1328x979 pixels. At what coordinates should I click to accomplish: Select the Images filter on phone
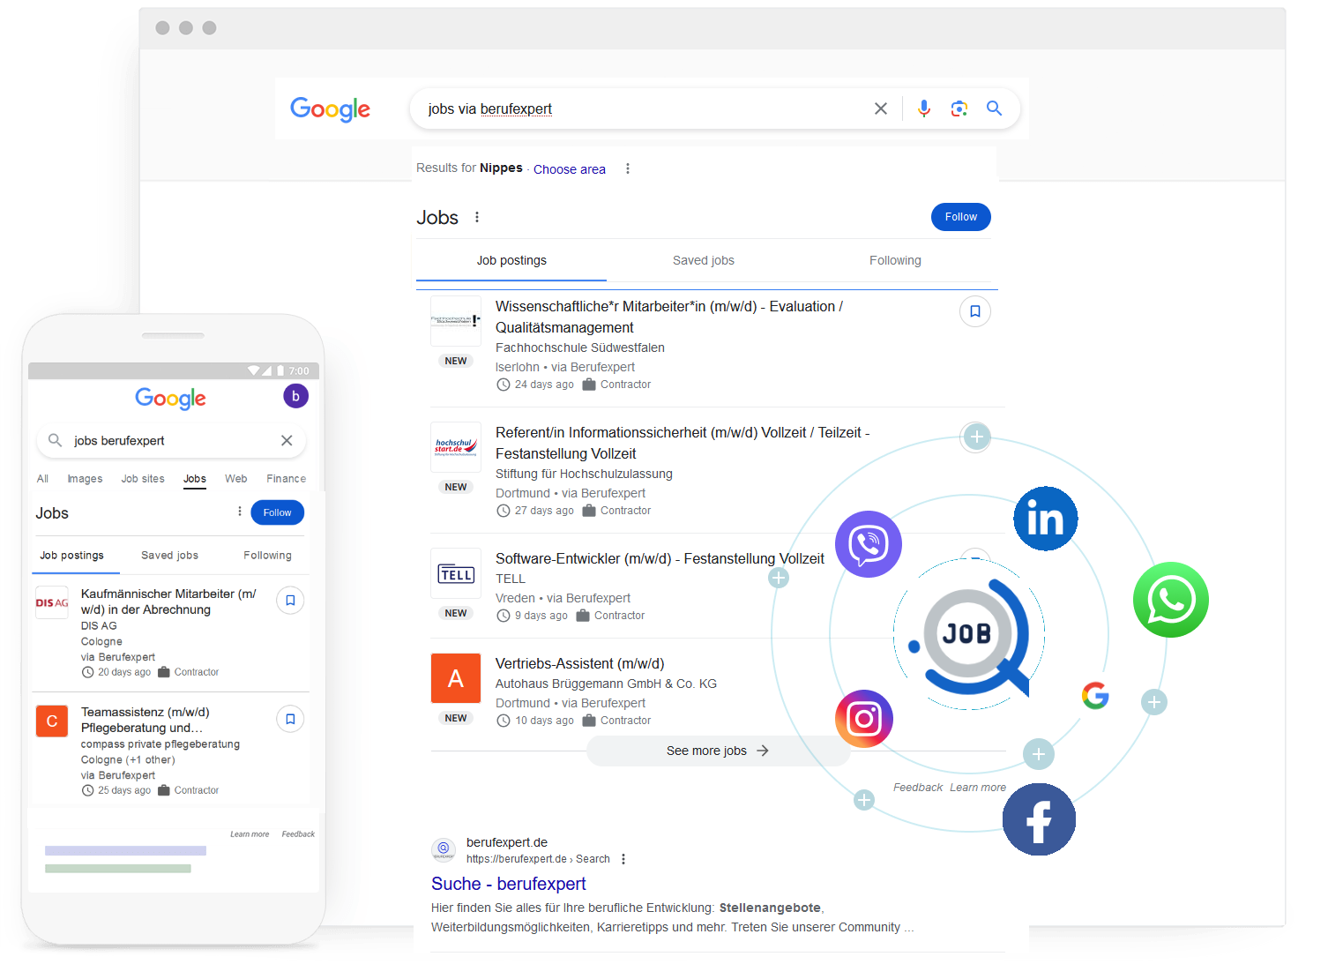tap(85, 479)
